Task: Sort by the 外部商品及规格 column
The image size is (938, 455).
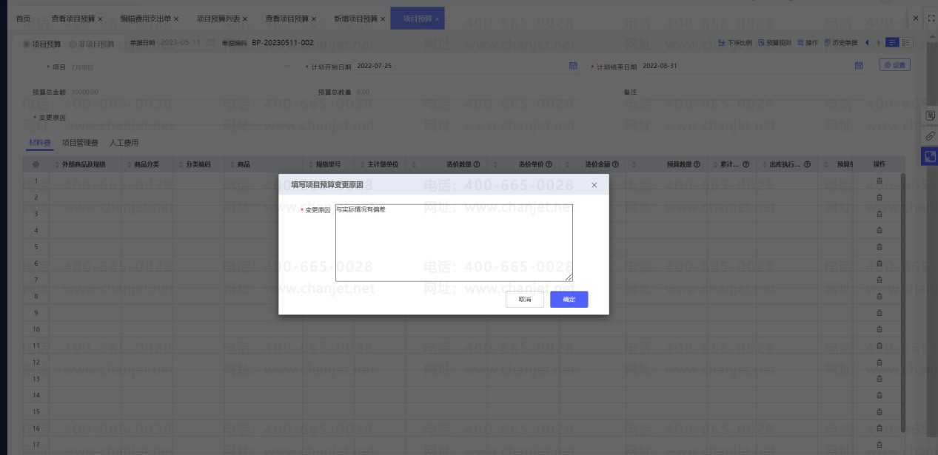Action: tap(56, 164)
